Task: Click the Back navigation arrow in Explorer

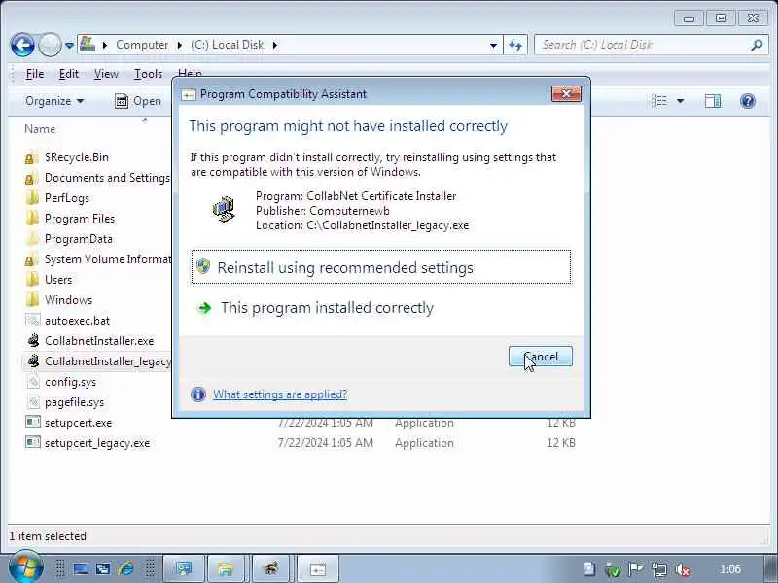Action: click(x=22, y=45)
